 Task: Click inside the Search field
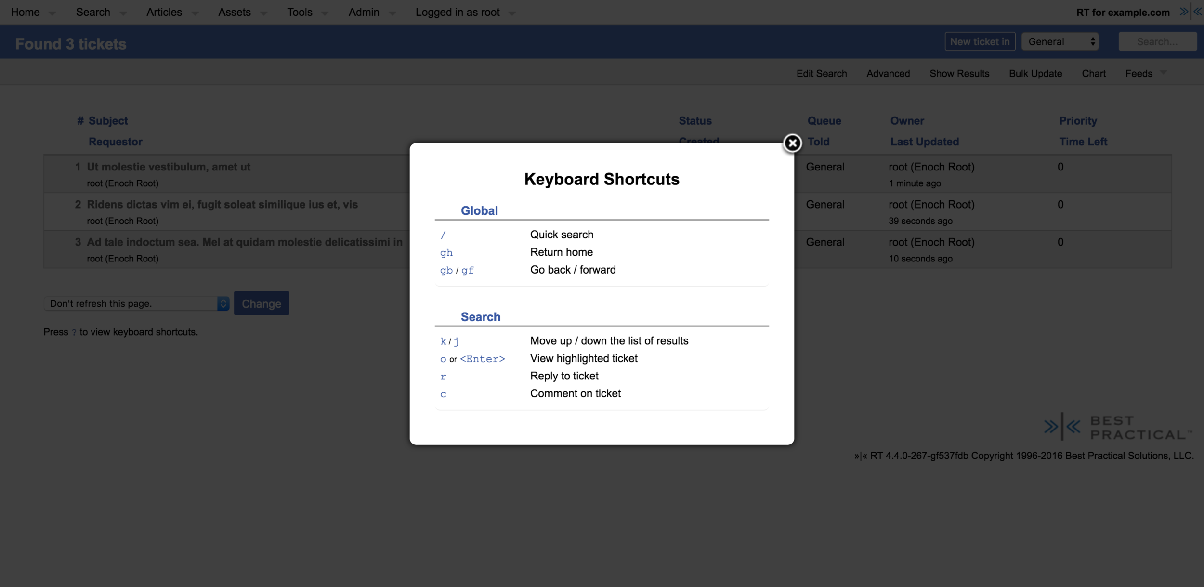click(1158, 41)
